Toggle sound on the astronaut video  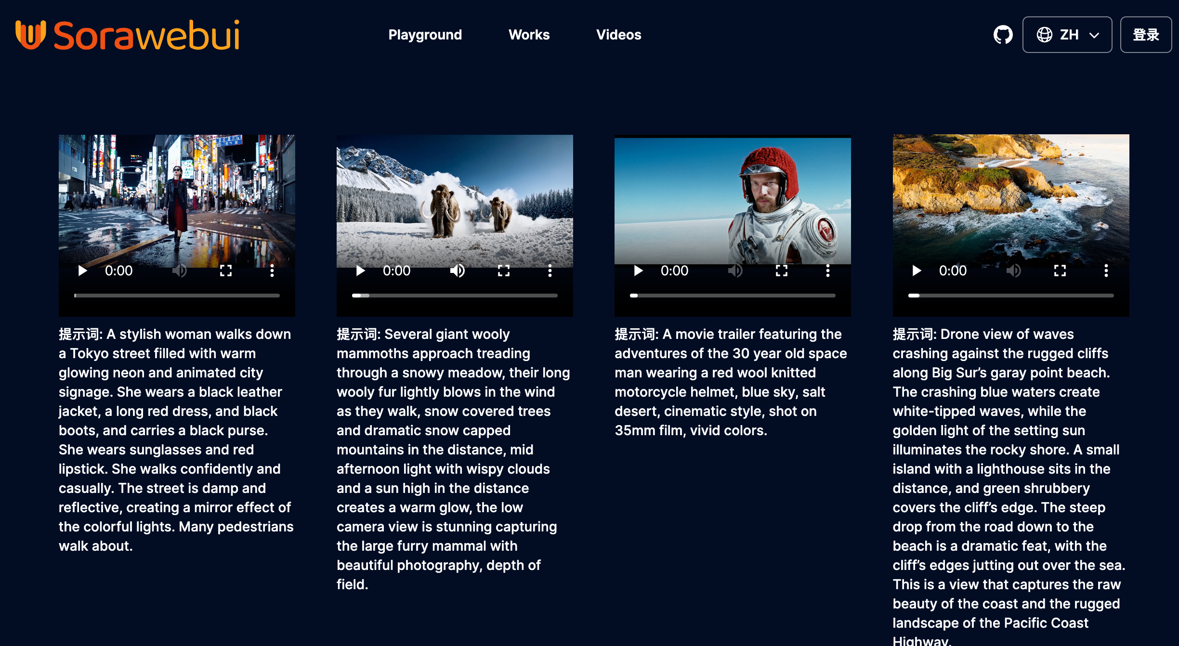tap(735, 271)
